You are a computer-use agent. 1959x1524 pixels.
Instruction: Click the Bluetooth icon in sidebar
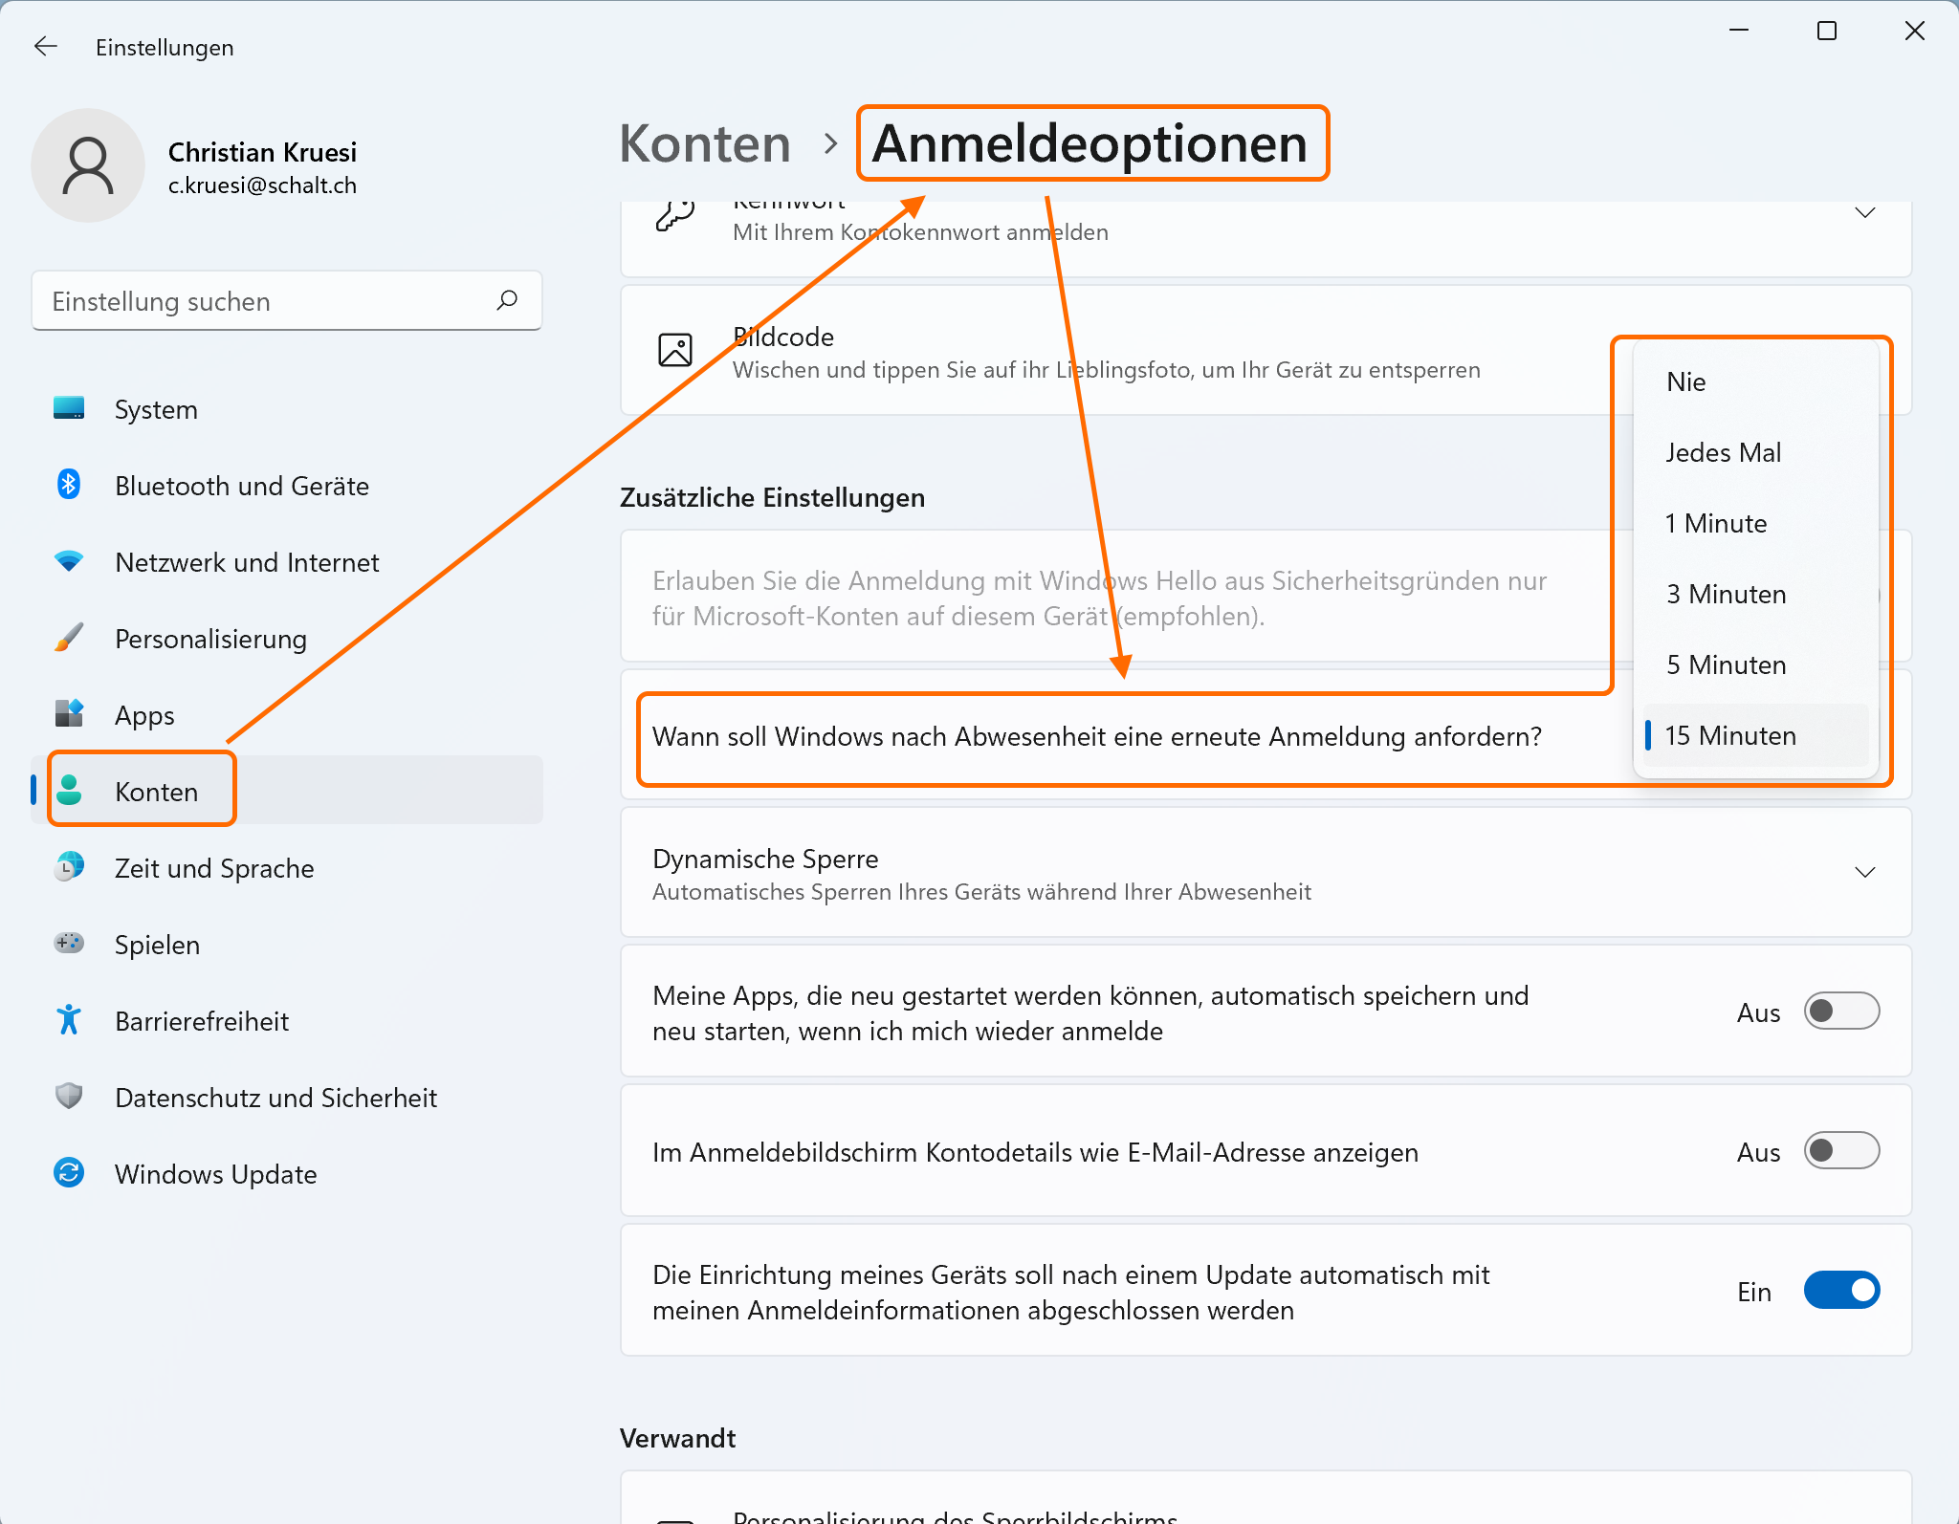[69, 485]
